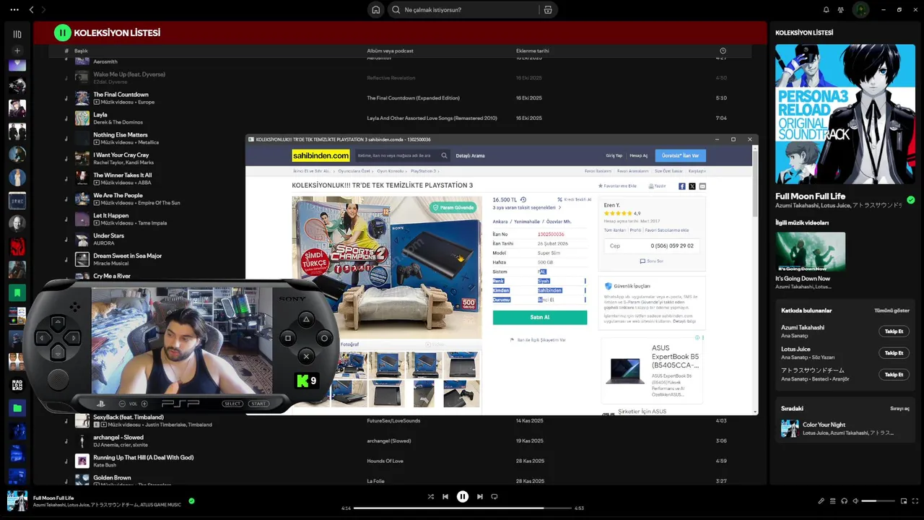Toggle repeat in the player bar

click(x=494, y=497)
